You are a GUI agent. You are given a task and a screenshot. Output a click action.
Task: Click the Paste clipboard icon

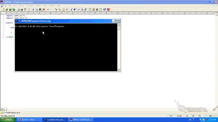coord(40,9)
